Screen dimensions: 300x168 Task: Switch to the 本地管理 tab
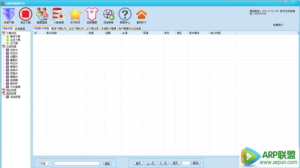[20, 29]
